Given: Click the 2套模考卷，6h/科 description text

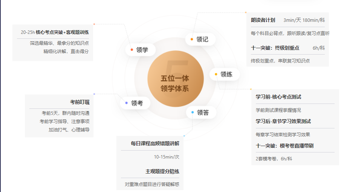Looking at the screenshot, I should [x=274, y=159].
